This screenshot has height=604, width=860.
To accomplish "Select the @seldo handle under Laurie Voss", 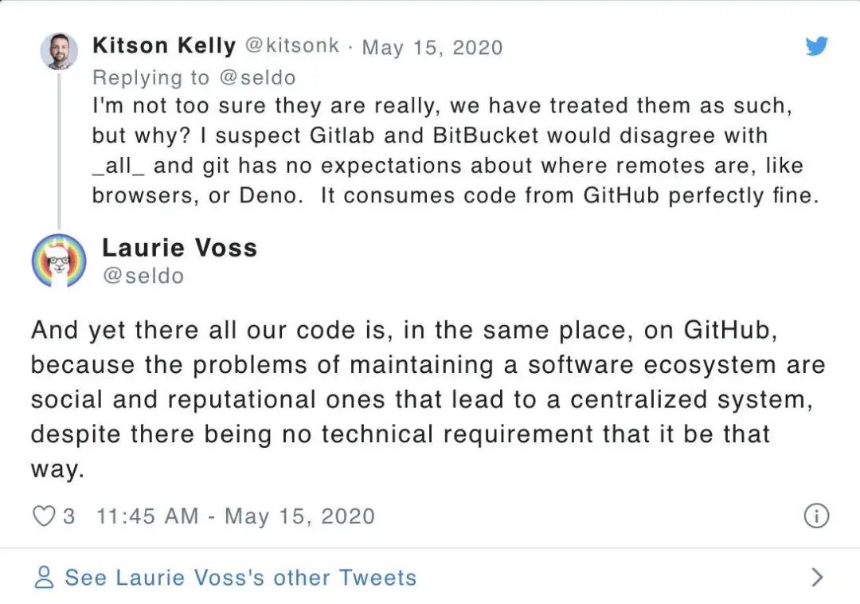I will [x=143, y=276].
